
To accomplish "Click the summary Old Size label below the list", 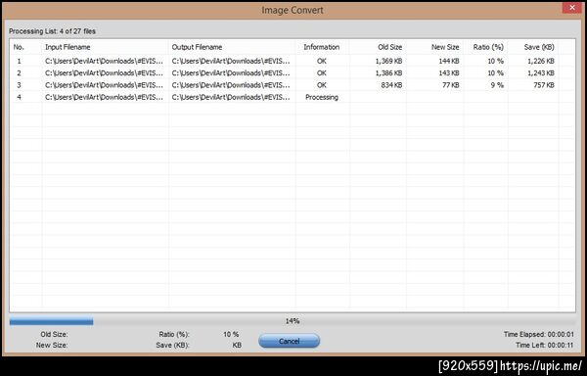I will tap(54, 335).
